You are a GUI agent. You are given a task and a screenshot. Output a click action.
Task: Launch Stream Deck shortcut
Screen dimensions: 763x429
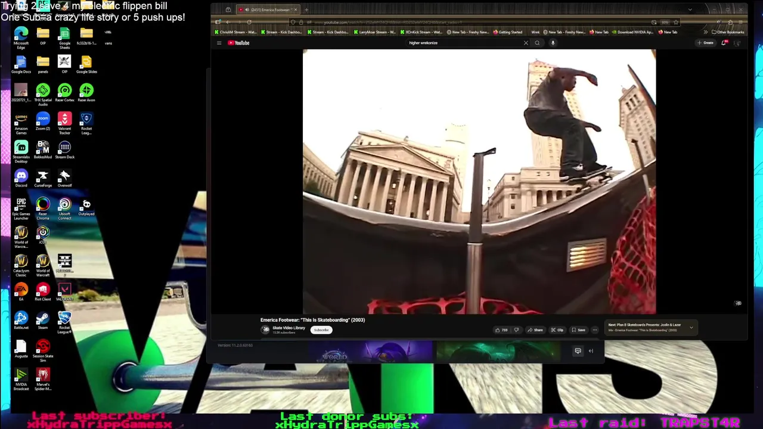(64, 150)
